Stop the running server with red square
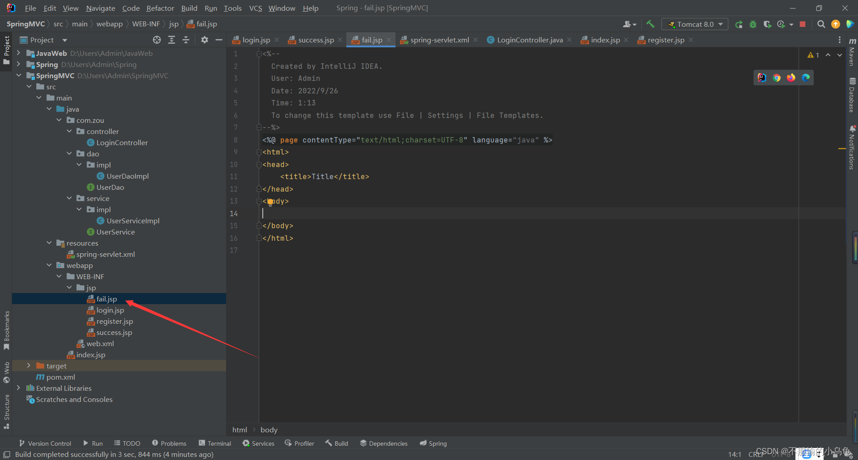The width and height of the screenshot is (858, 460). (x=803, y=24)
